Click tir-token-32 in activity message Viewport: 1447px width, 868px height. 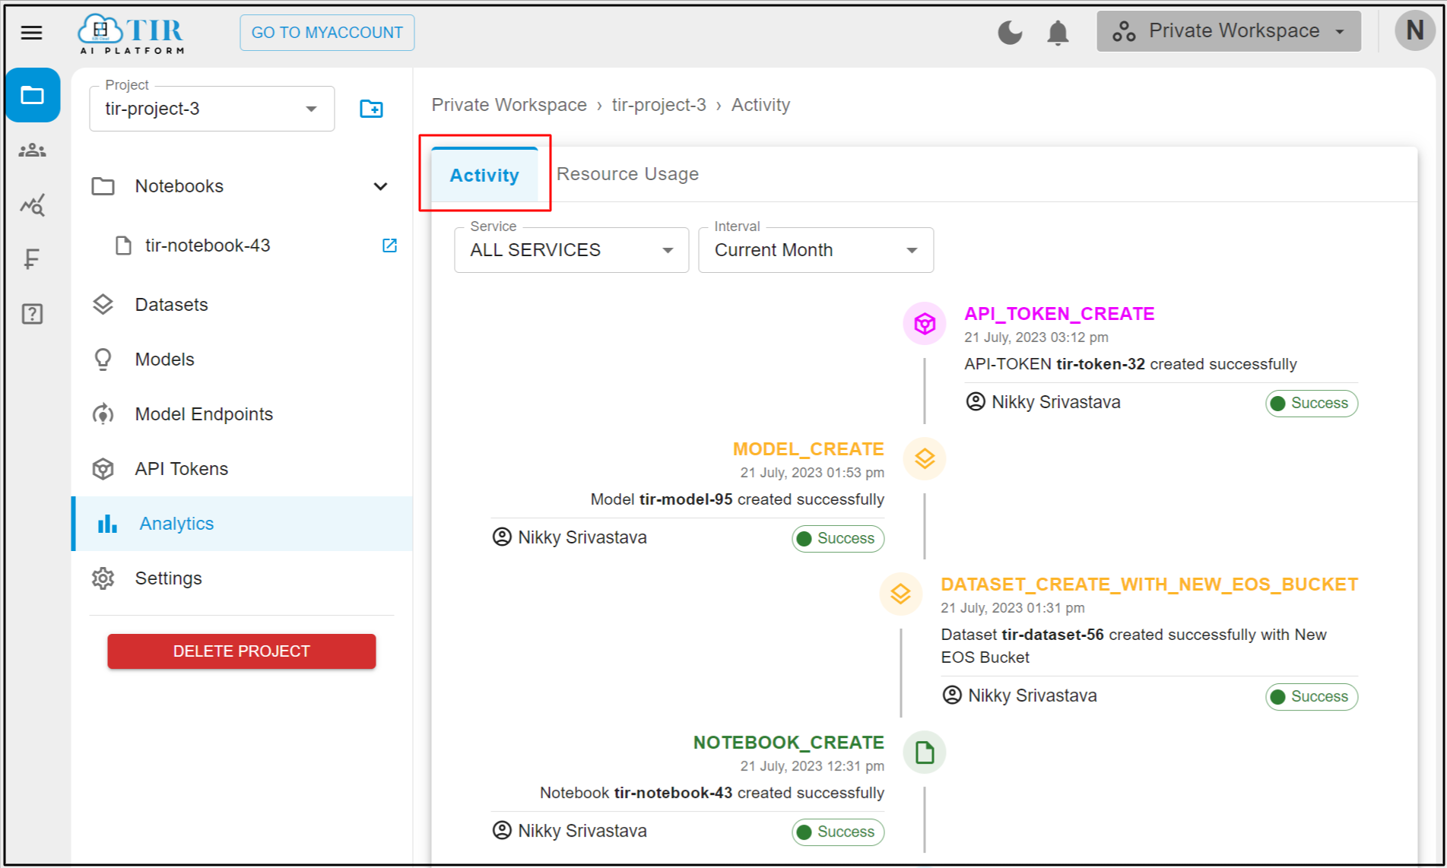click(x=1100, y=364)
